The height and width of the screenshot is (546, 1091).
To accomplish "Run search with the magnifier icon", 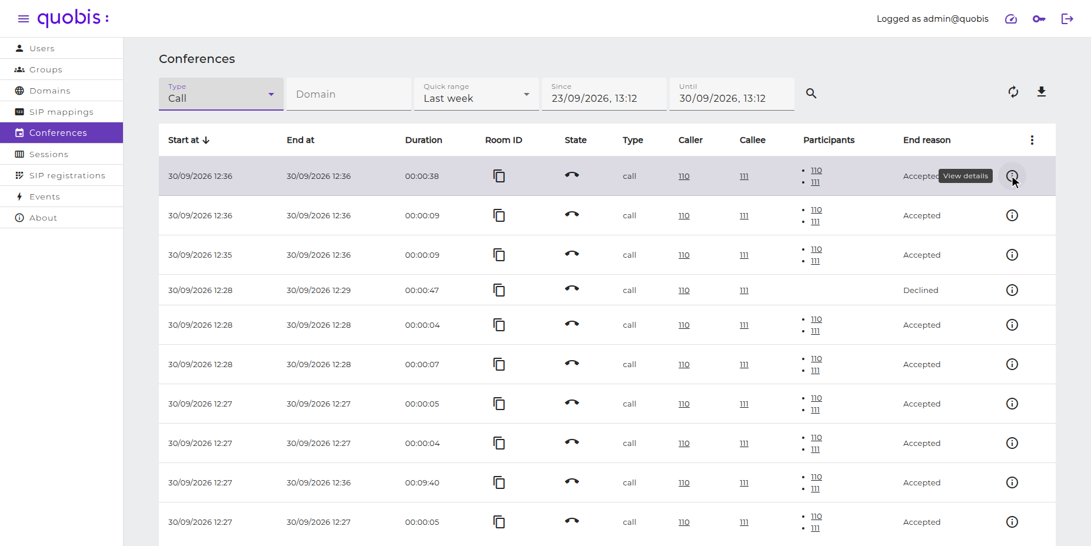I will click(811, 93).
